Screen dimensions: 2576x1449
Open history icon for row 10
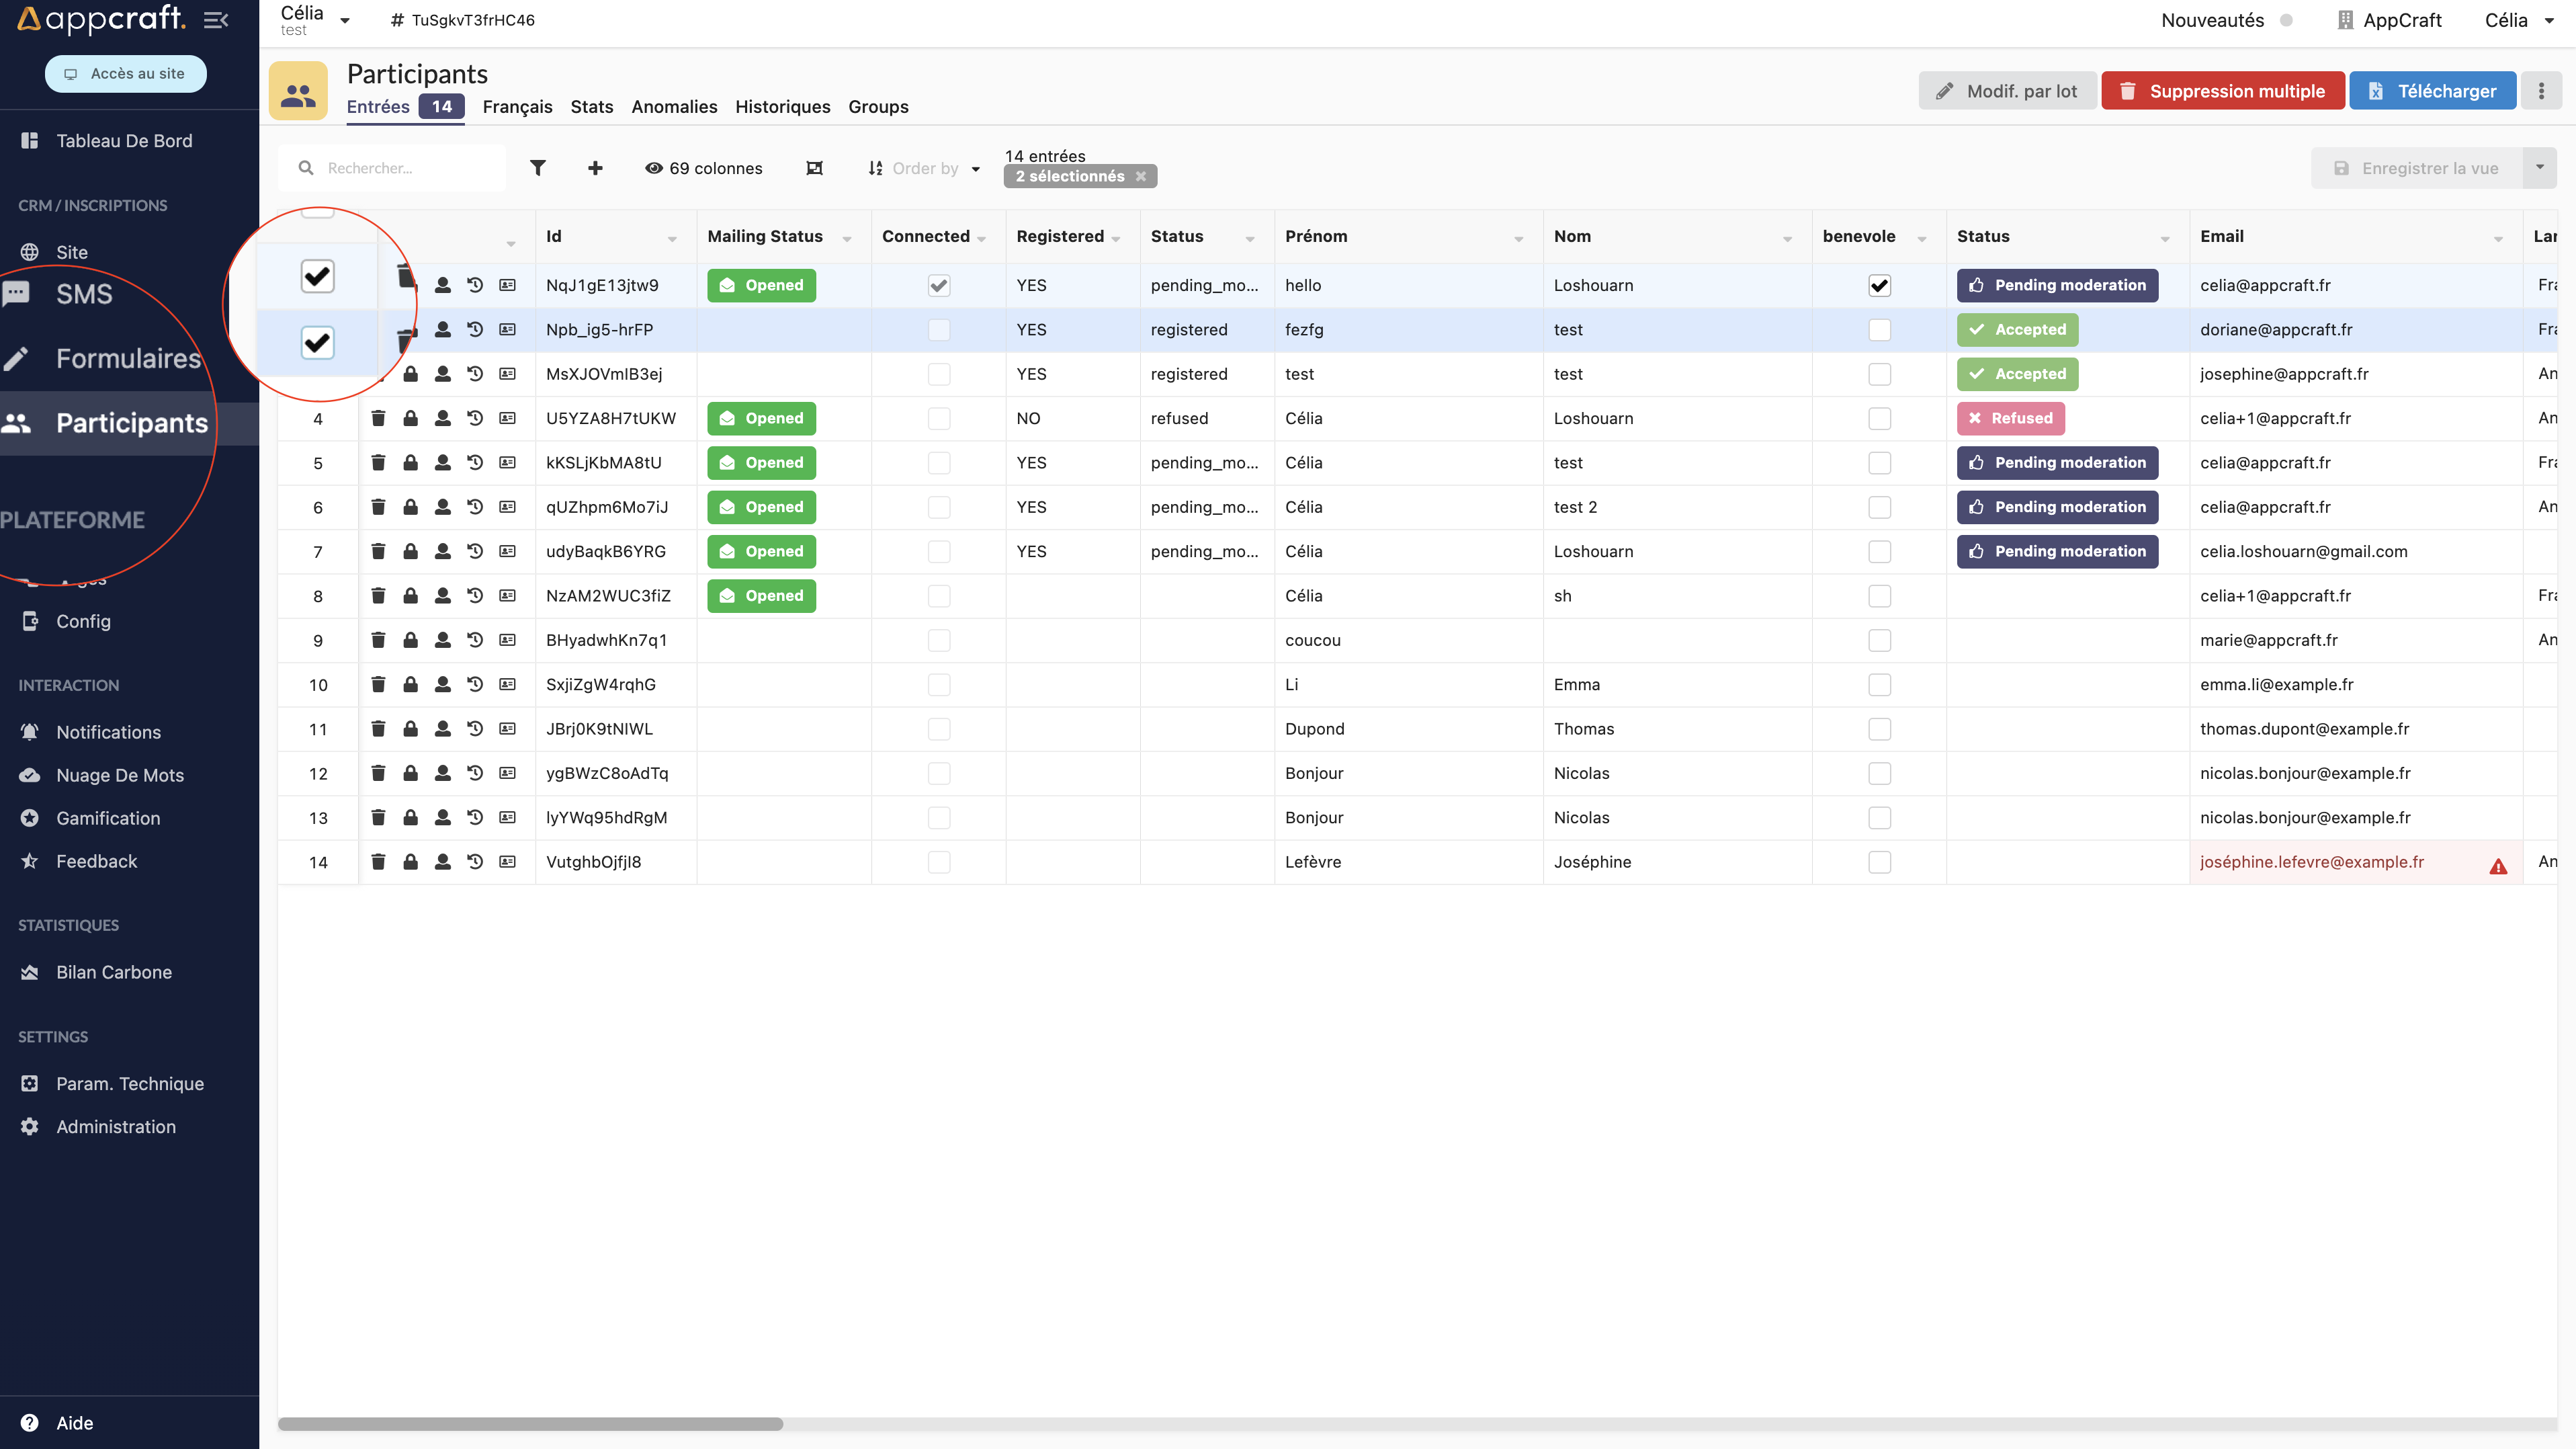(x=475, y=684)
